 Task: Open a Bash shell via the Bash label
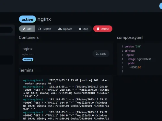(x=103, y=54)
